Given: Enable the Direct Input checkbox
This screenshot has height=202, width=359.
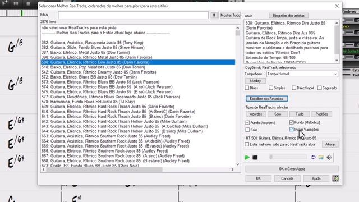Looking at the screenshot, I should point(294,88).
